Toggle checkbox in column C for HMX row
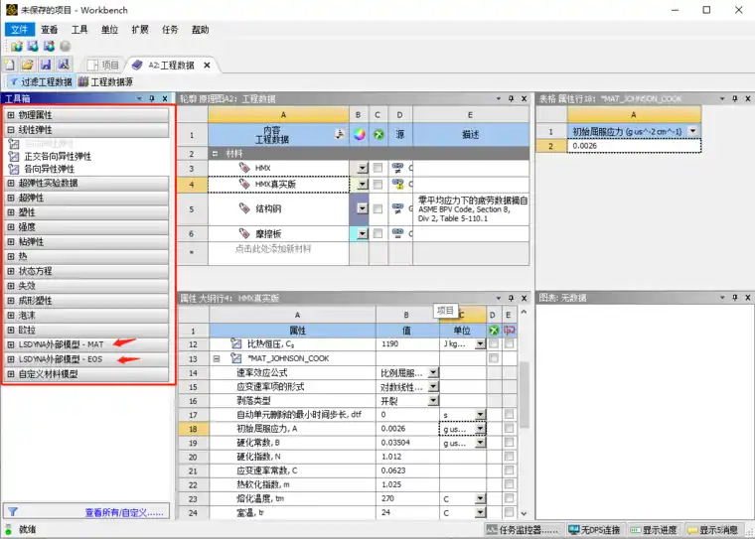This screenshot has width=755, height=539. pyautogui.click(x=377, y=169)
